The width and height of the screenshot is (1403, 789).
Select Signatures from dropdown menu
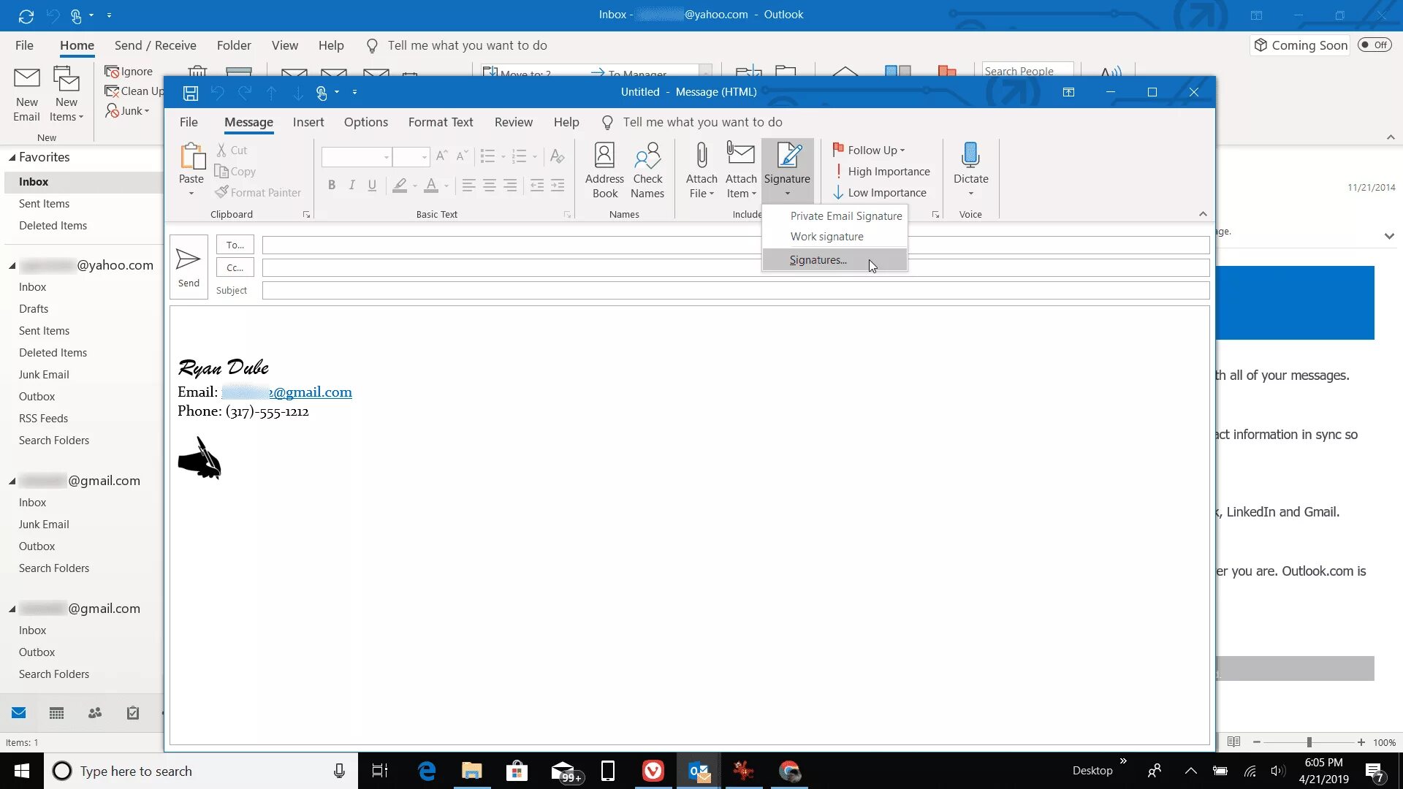point(818,258)
